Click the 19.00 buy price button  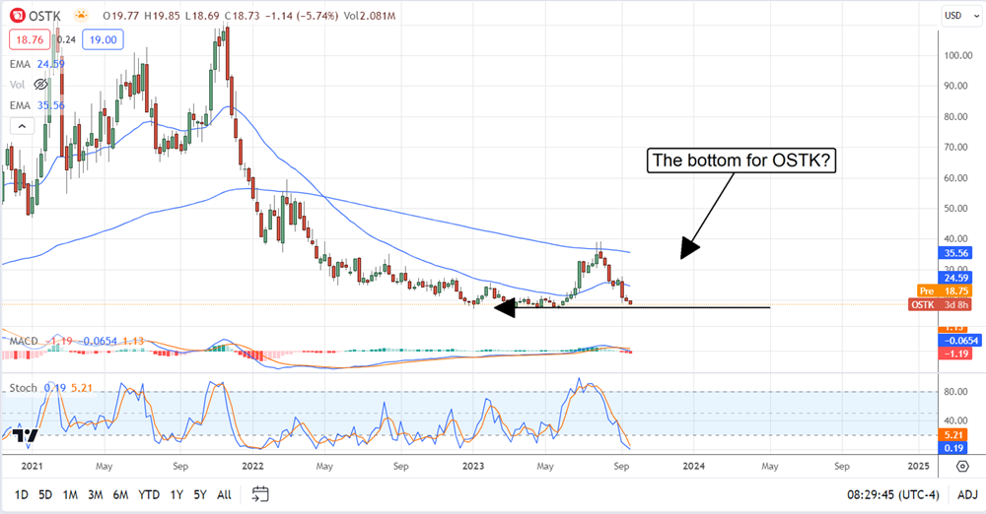coord(104,39)
